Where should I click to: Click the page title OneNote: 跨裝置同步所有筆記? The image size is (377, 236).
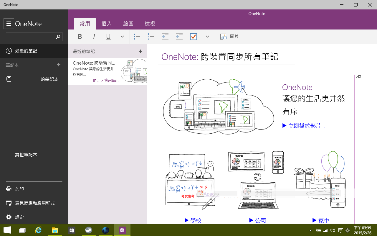[x=220, y=57]
